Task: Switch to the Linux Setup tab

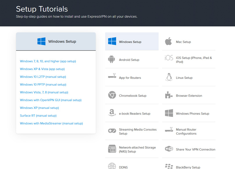Action: [189, 77]
